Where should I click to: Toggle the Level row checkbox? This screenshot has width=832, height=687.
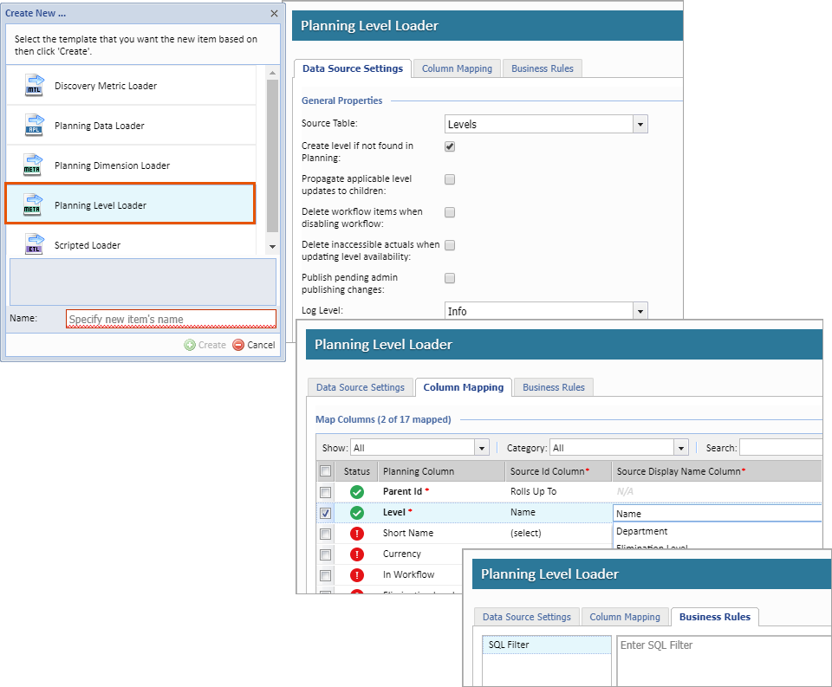coord(325,513)
